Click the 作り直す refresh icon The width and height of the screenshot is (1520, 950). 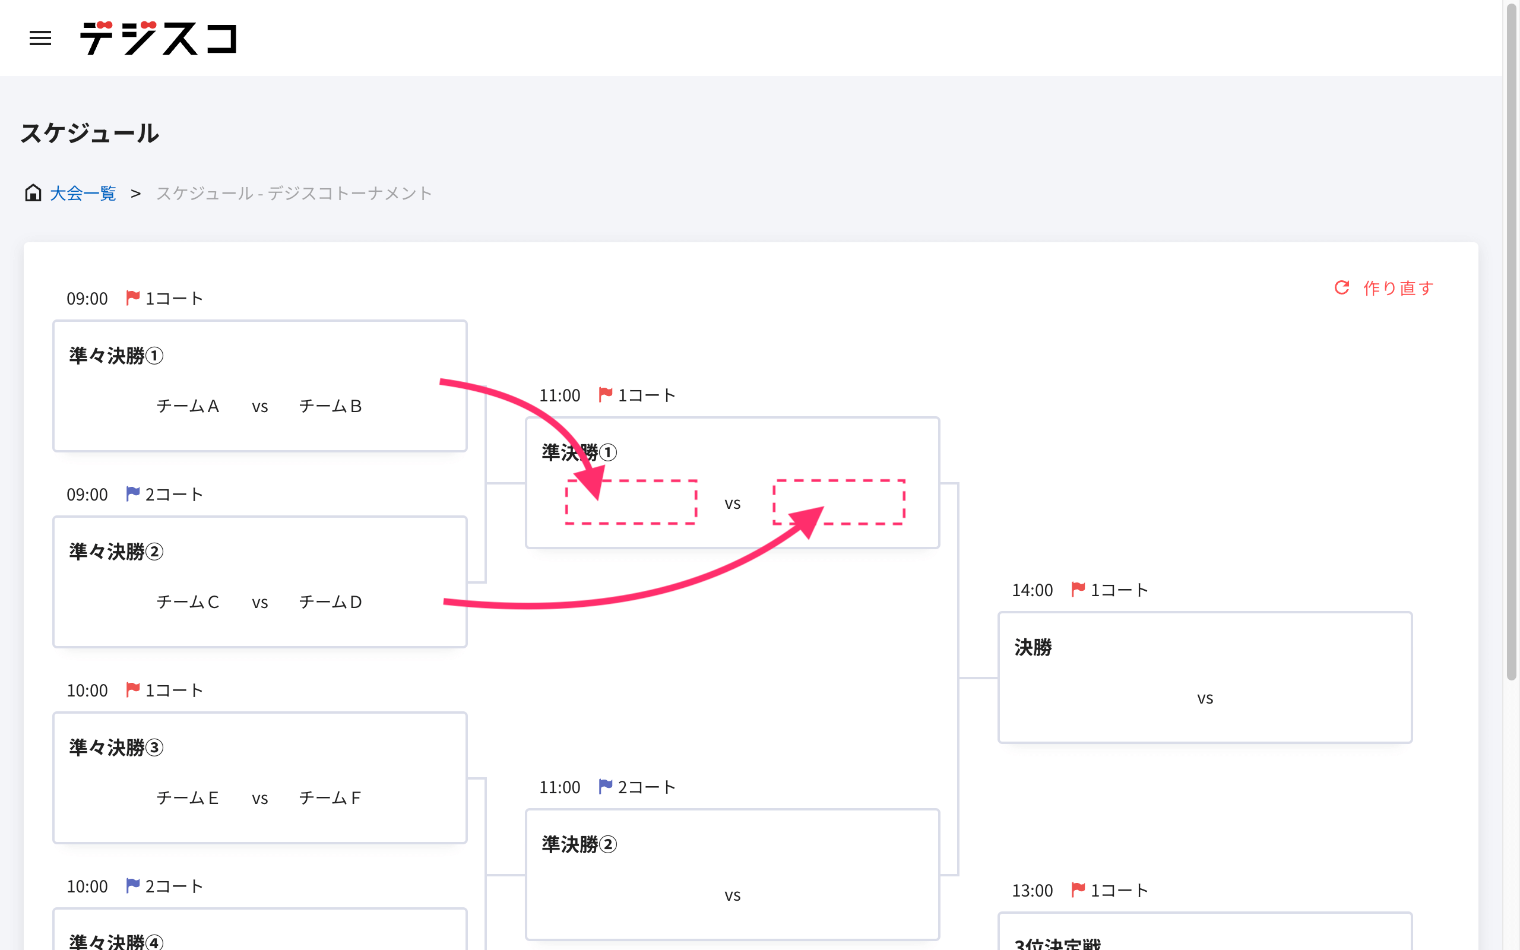[x=1342, y=288]
